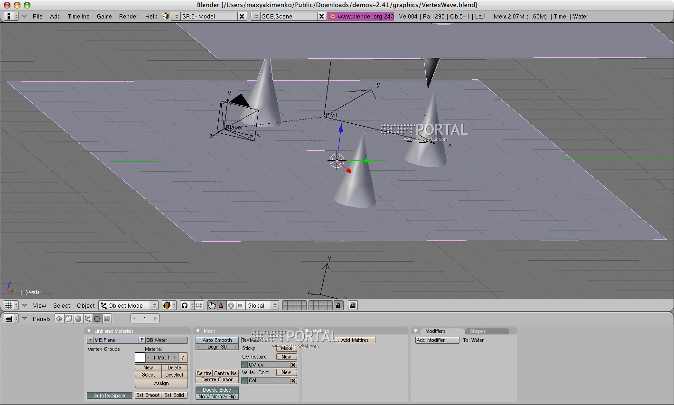The image size is (674, 405).
Task: Toggle the Double Sided mesh option
Action: [217, 390]
